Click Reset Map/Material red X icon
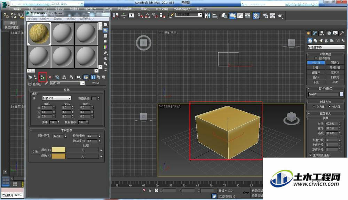348x200 pixels. pos(50,77)
